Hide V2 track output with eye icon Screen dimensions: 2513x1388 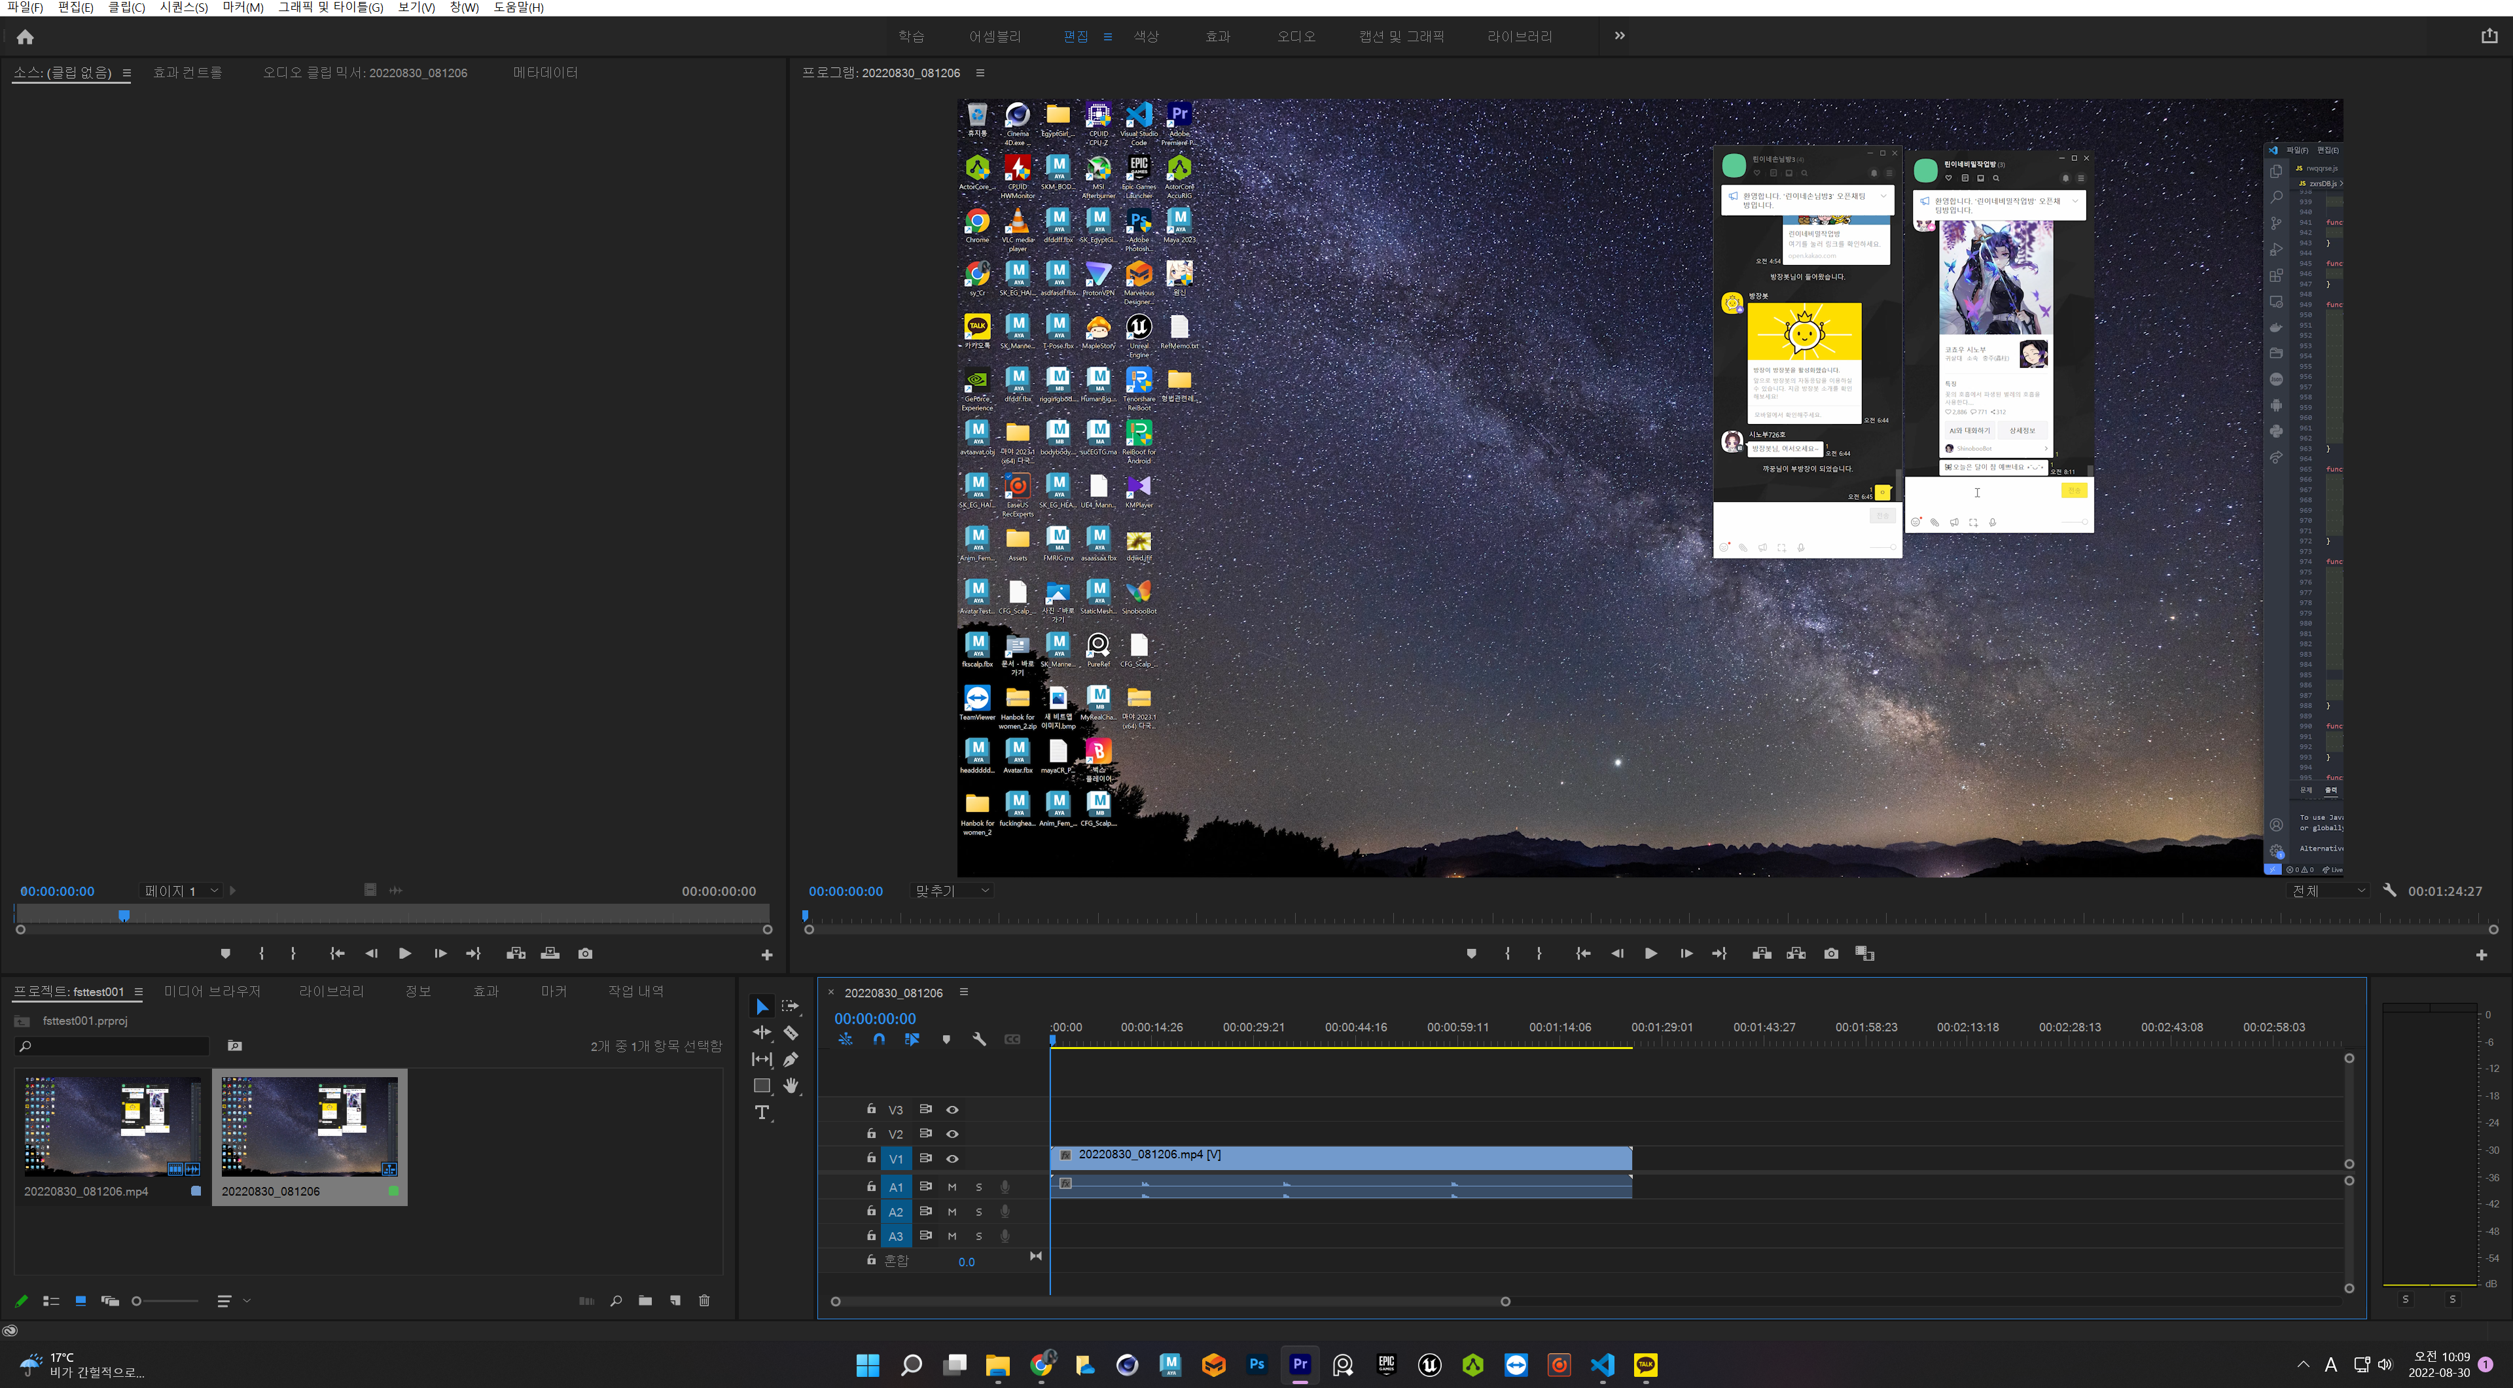[x=952, y=1133]
